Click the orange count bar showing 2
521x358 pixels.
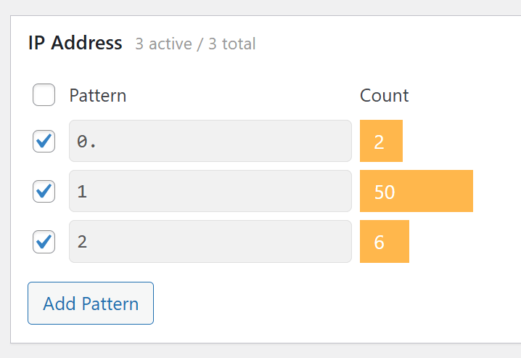[381, 141]
